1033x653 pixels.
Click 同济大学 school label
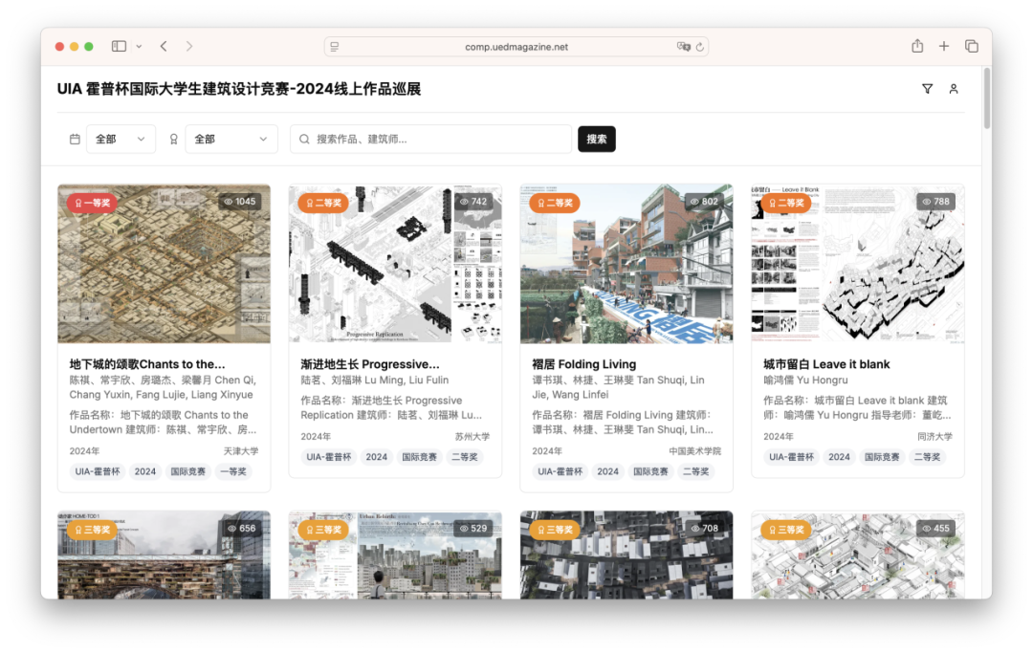(x=934, y=436)
